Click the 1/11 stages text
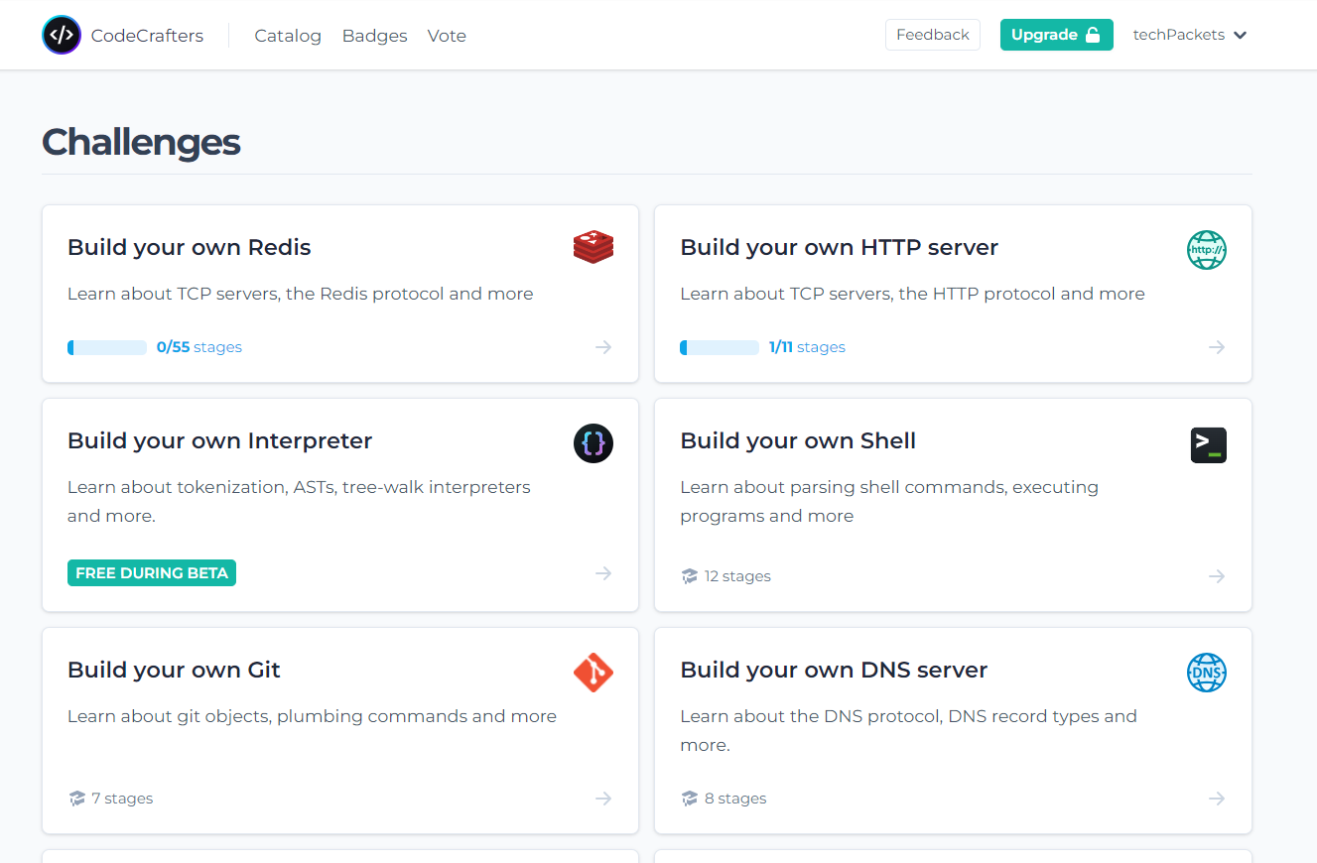The width and height of the screenshot is (1317, 863). pos(807,347)
